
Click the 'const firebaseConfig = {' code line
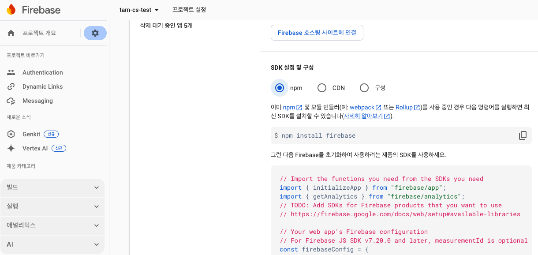[x=324, y=249]
